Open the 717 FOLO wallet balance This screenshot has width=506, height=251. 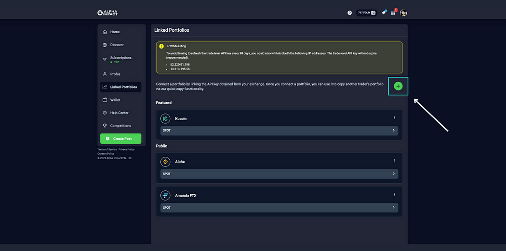(x=367, y=13)
